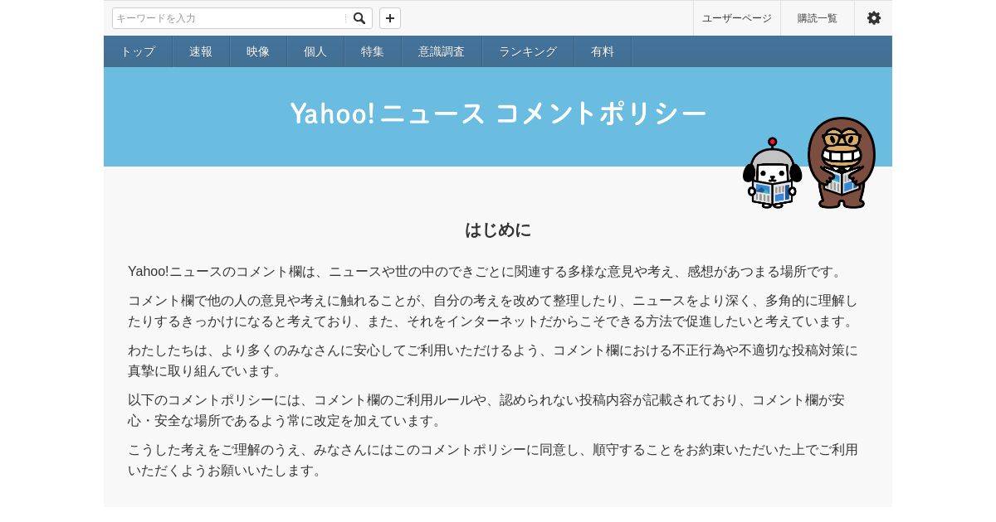Click the paragraph starting わたしたちは、より多くの

point(493,360)
